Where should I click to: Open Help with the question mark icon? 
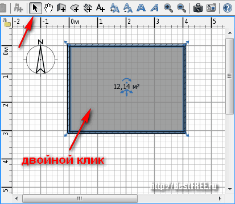tap(228, 8)
